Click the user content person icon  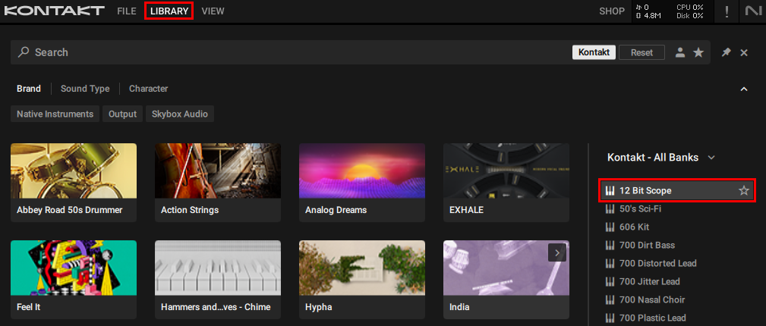680,52
